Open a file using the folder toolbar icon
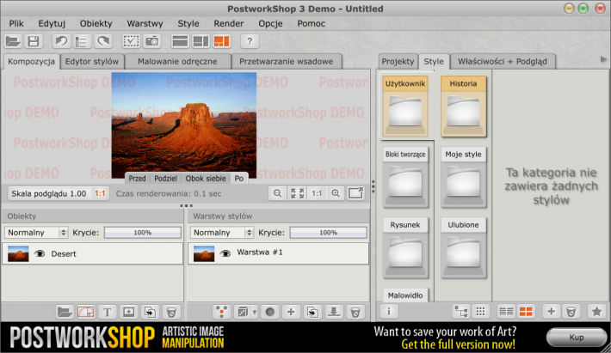Screen dimensions: 611x353 (x=13, y=41)
